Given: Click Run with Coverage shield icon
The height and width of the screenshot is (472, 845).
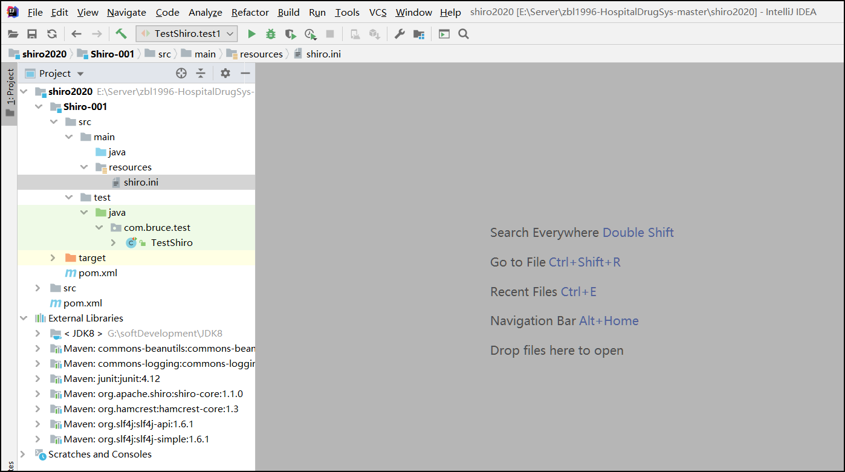Looking at the screenshot, I should (x=291, y=34).
